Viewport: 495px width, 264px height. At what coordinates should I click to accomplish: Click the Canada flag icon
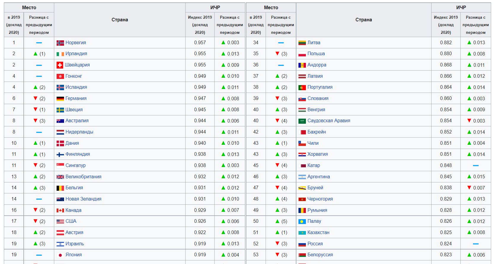60,210
